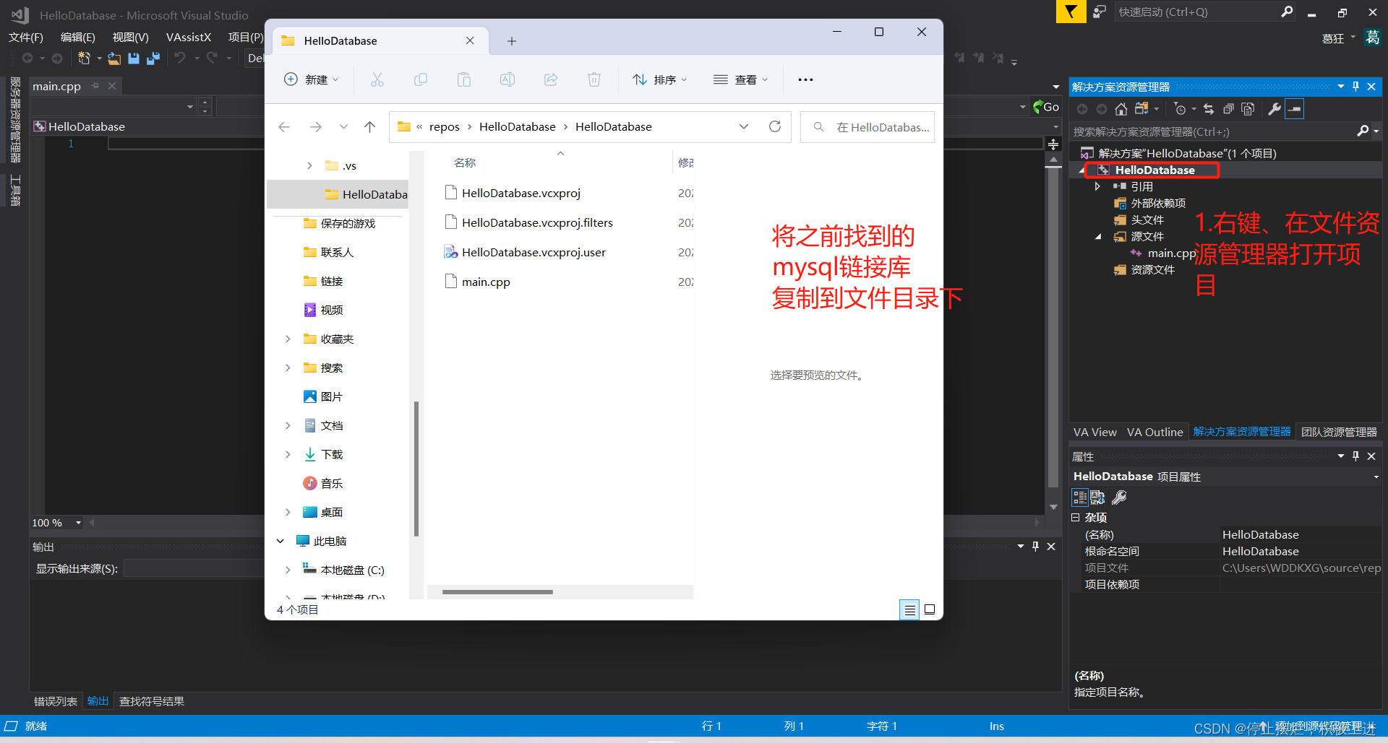Click the Forward arrow in File Explorer navigation

point(316,127)
